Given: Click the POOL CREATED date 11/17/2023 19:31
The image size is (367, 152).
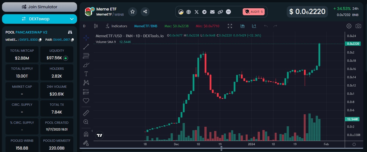Looking at the screenshot, I should coord(57,130).
